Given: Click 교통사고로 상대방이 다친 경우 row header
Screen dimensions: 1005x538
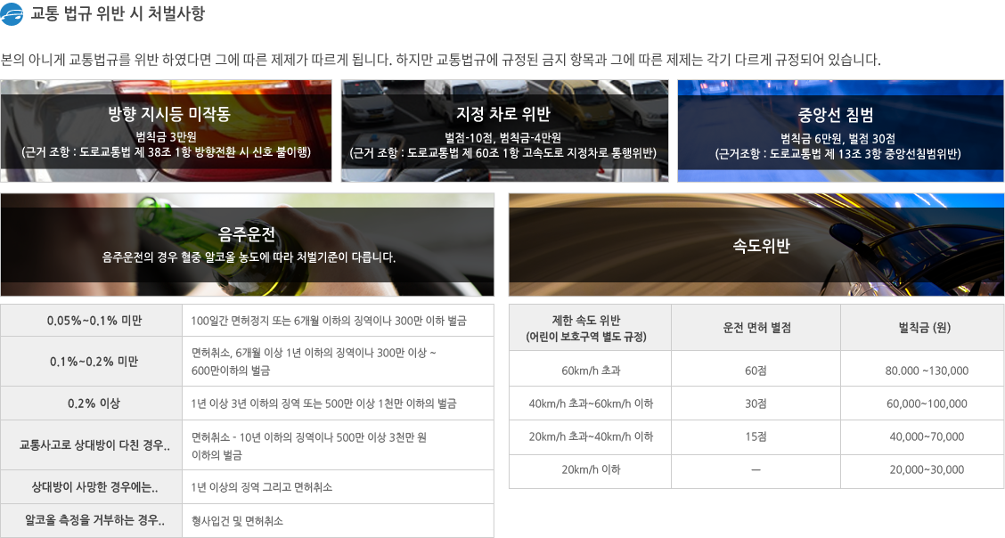Looking at the screenshot, I should tap(92, 445).
